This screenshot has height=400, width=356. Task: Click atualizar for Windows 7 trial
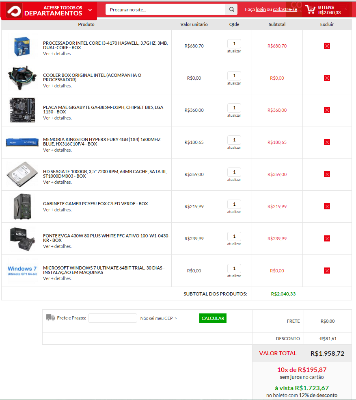[234, 276]
